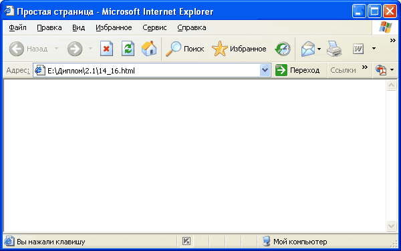401x251 pixels.
Task: Expand the Links (Ссылки) chevron
Action: click(x=365, y=67)
